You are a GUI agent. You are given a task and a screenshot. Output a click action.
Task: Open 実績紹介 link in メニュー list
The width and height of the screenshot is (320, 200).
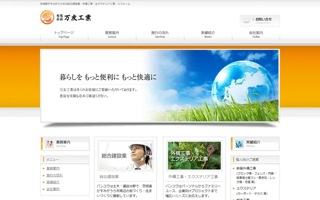click(x=53, y=182)
